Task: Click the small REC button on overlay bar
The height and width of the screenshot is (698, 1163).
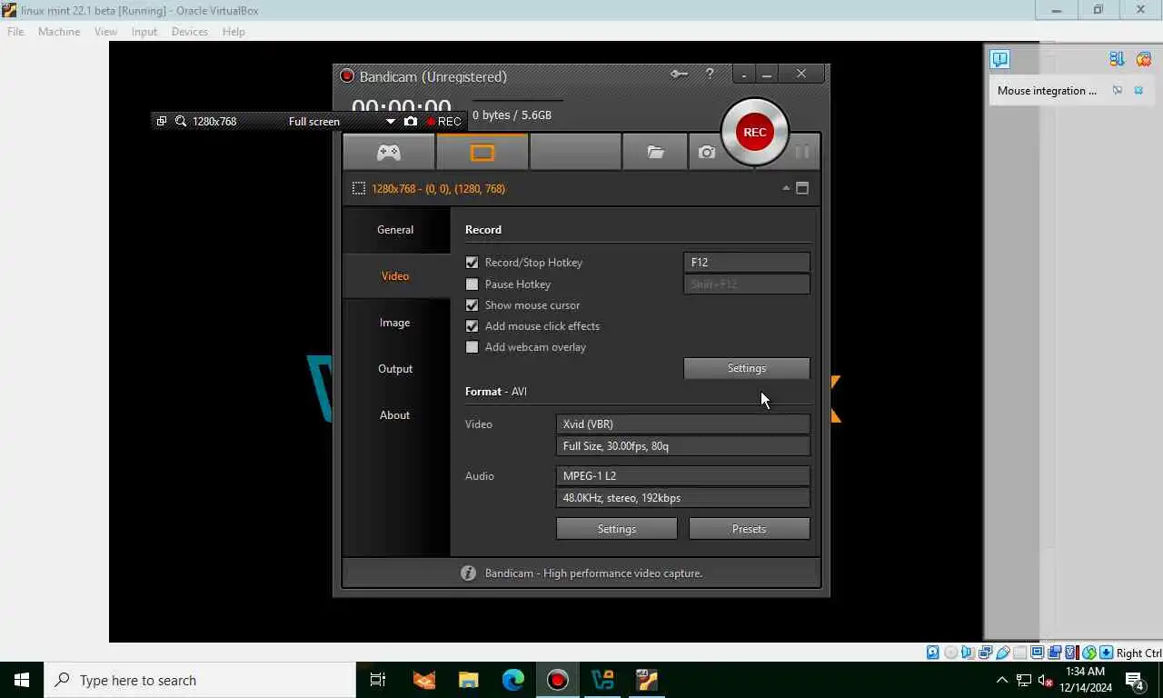Action: (444, 121)
